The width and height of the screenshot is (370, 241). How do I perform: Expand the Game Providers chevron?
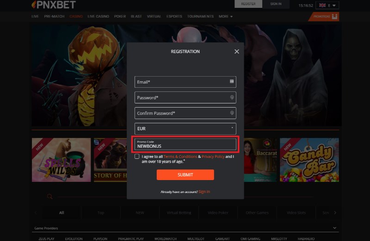point(334,228)
